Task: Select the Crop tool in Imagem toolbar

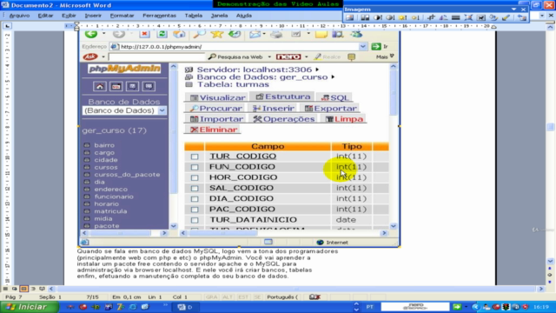Action: coord(431,17)
